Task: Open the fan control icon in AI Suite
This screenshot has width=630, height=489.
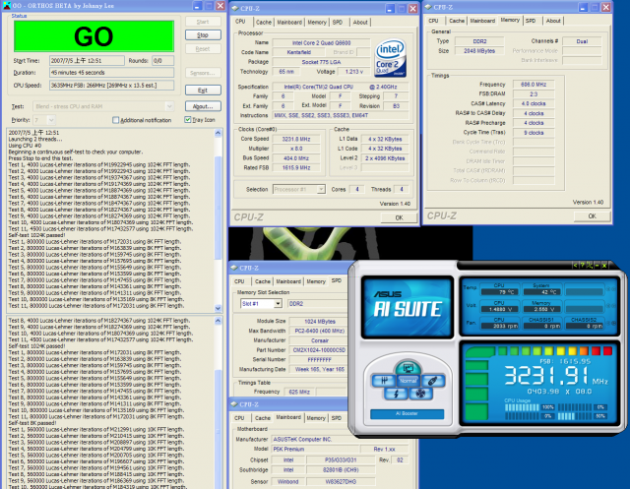Action: tap(420, 394)
